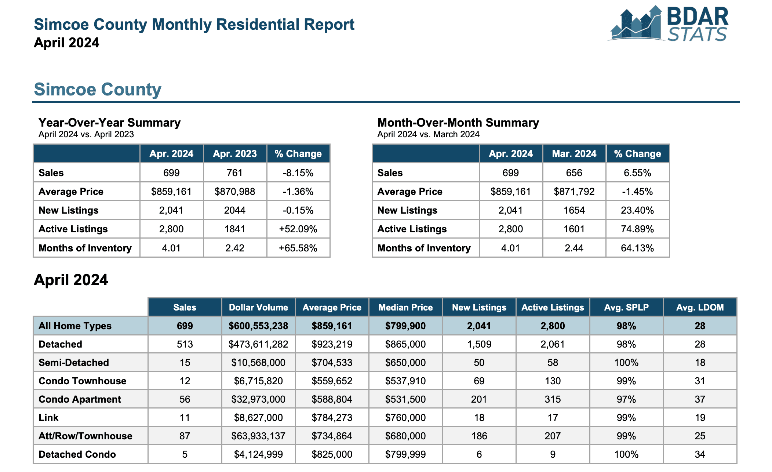772x472 pixels.
Task: Click the 'Avg. LDOM' column header
Action: pos(700,308)
